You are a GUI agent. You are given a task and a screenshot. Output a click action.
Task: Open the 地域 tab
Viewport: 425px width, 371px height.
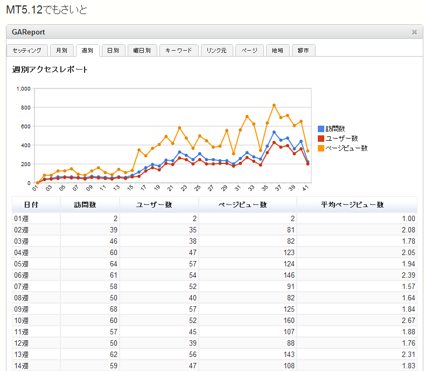coord(277,51)
